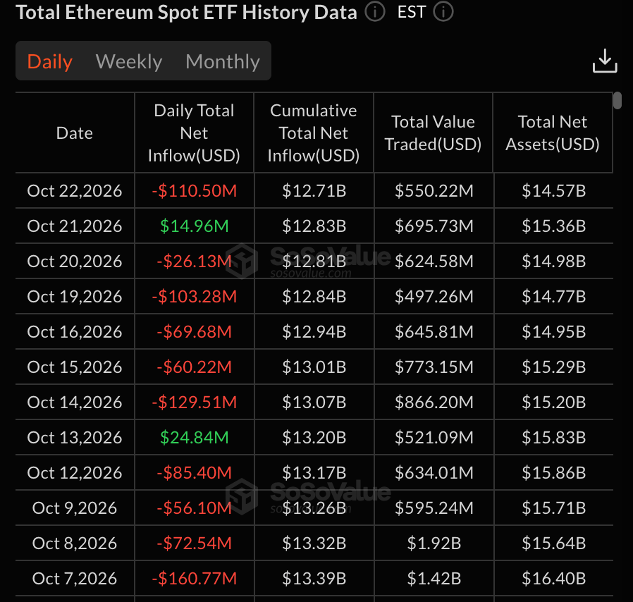Click the SoSoValue watermark logo near Oct 9
633x602 pixels.
click(241, 496)
